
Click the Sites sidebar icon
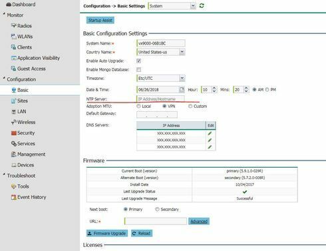(x=14, y=101)
